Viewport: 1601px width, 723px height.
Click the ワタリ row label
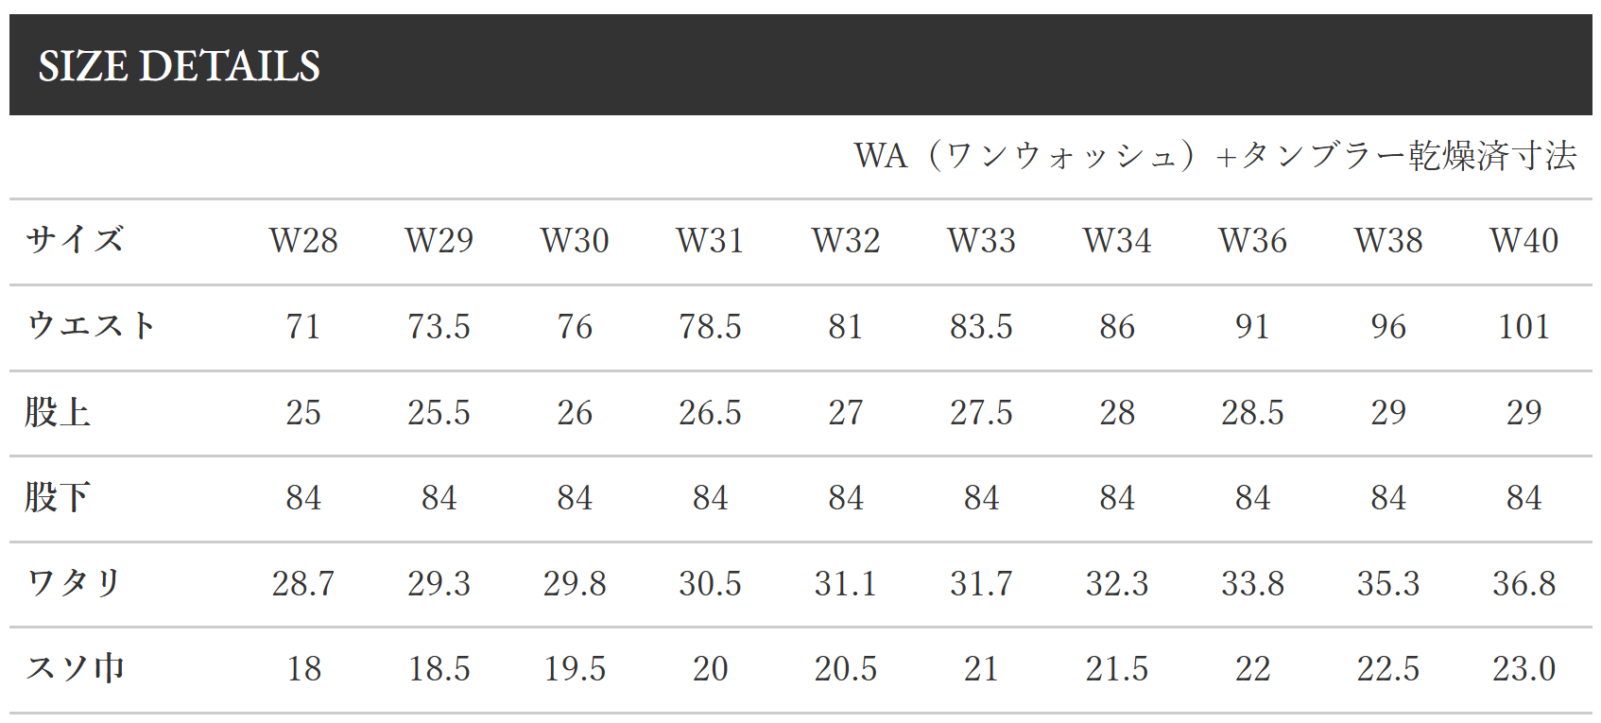[74, 582]
